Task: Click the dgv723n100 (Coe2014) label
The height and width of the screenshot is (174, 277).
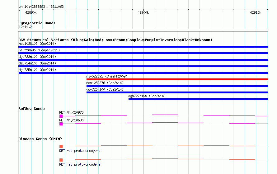Action: tap(37, 57)
